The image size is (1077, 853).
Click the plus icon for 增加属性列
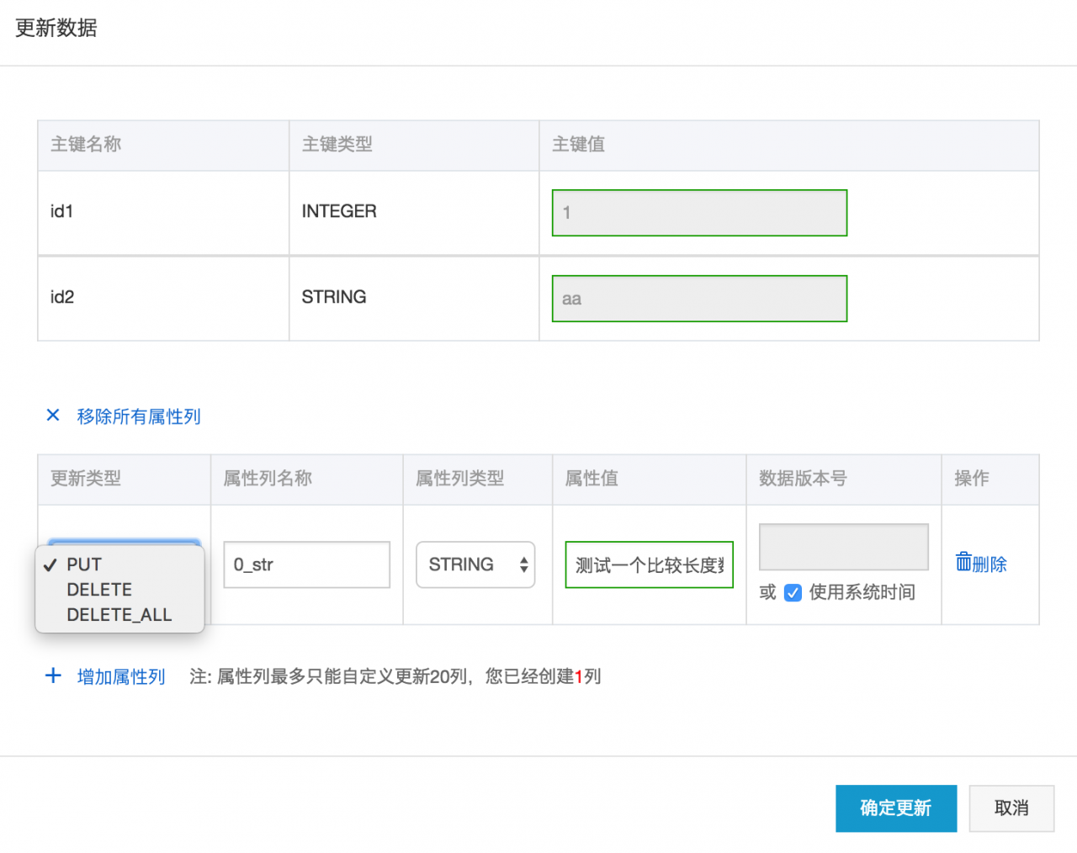(53, 676)
